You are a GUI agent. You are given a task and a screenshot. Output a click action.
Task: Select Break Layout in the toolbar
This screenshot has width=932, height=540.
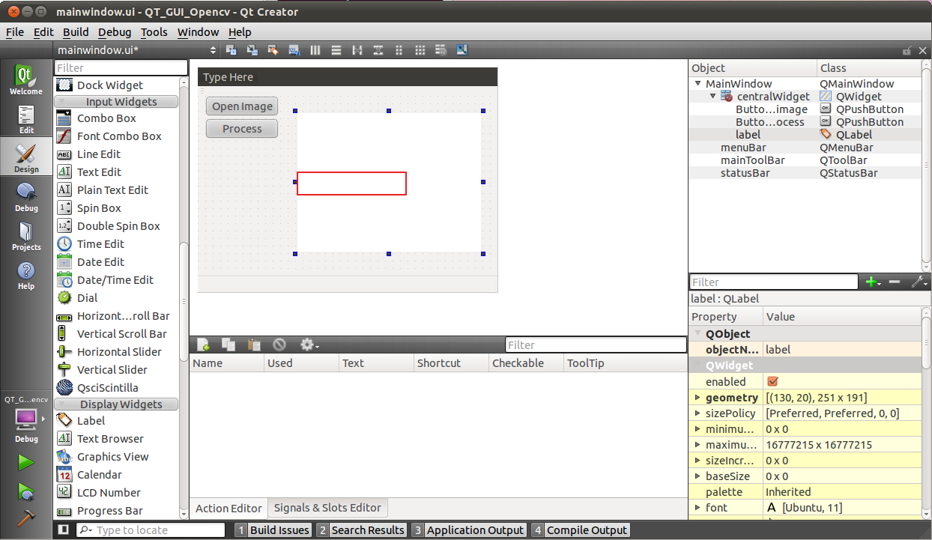pyautogui.click(x=441, y=49)
